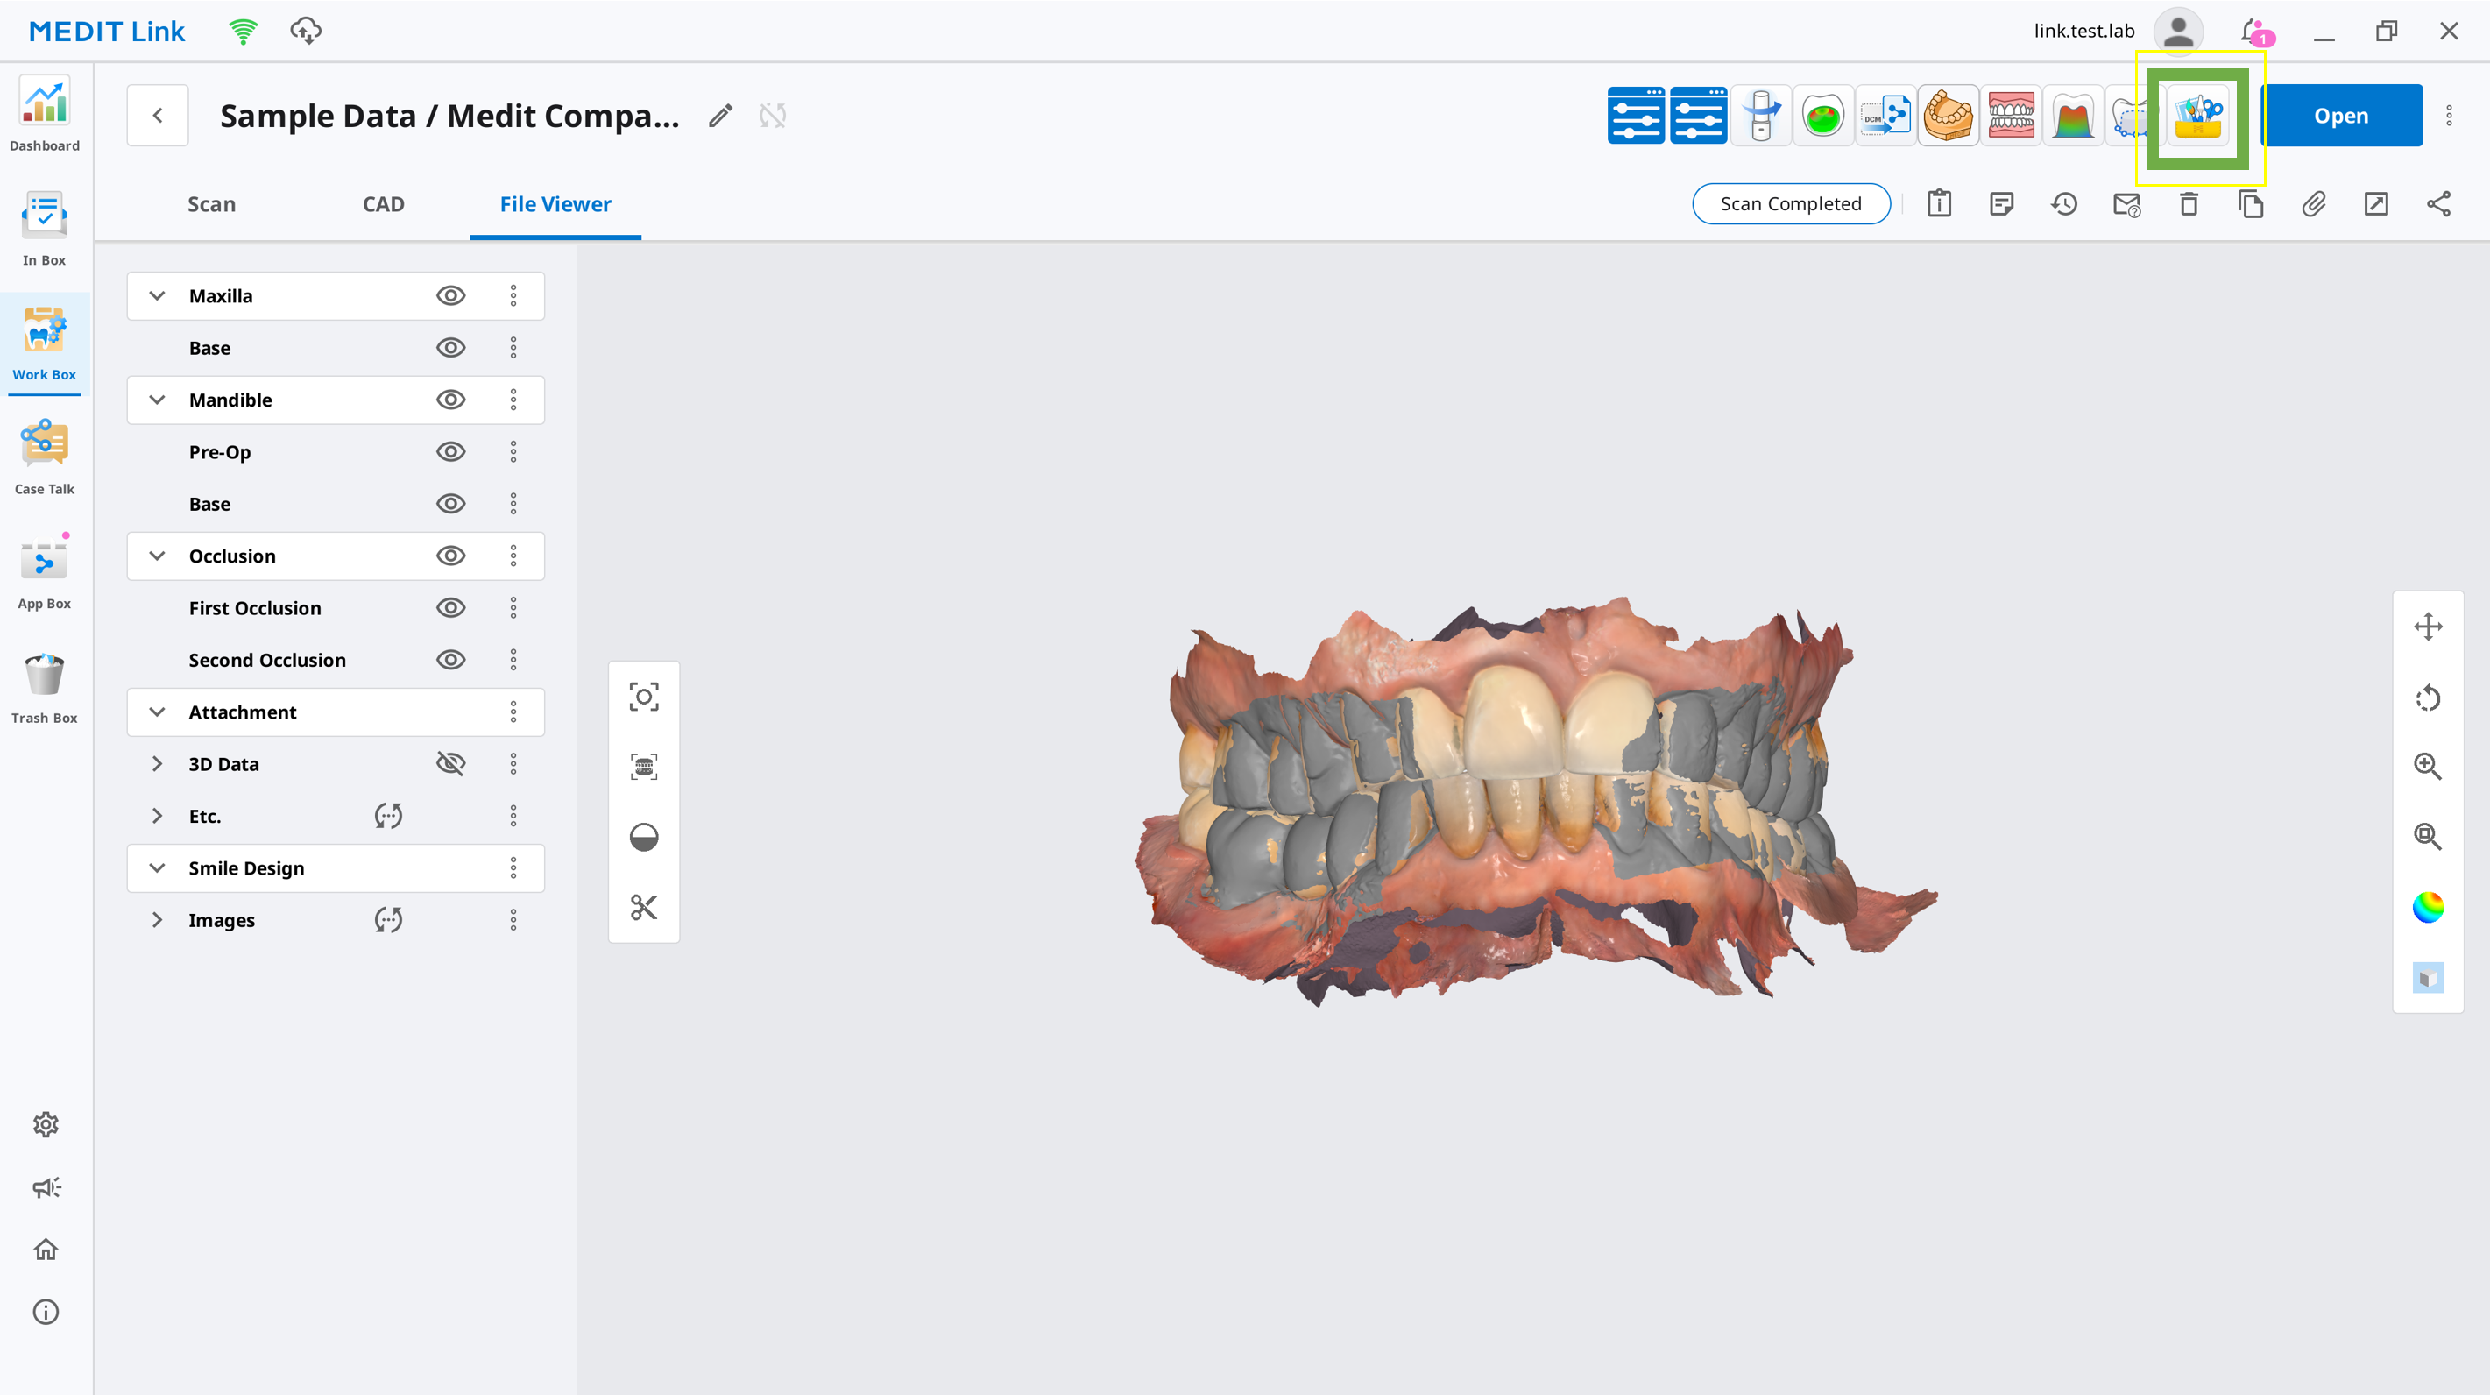Launch the DCM file converter app
This screenshot has width=2490, height=1395.
[x=1885, y=115]
